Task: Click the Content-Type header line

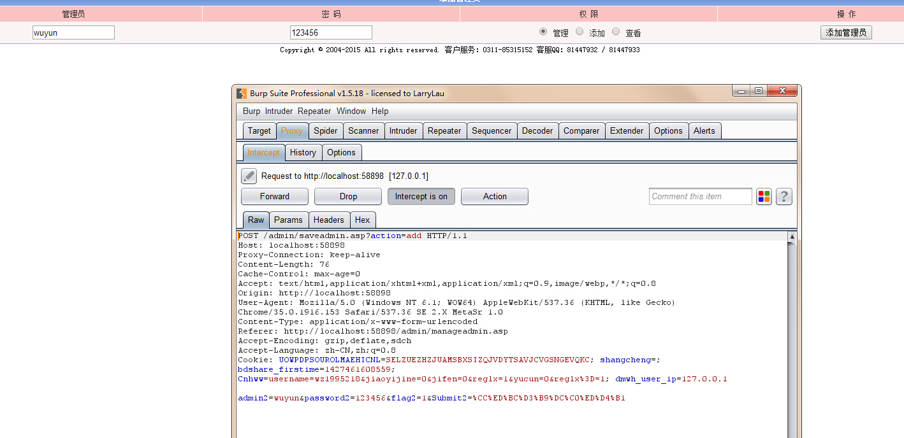Action: click(358, 321)
